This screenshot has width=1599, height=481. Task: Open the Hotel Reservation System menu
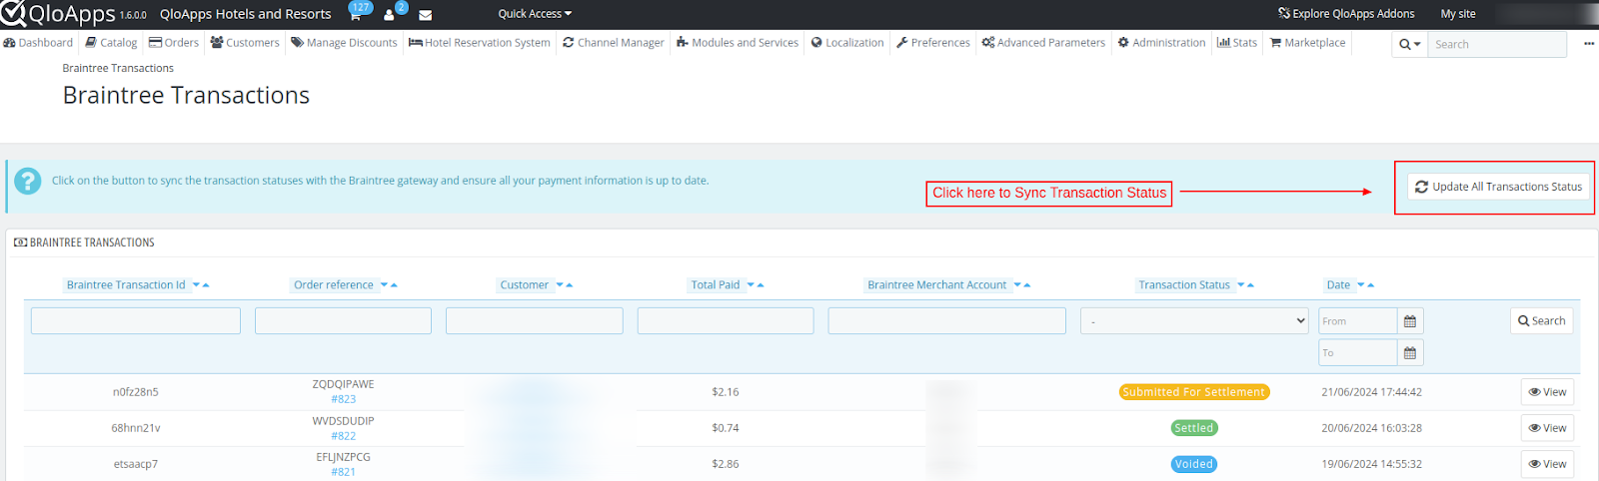(480, 43)
